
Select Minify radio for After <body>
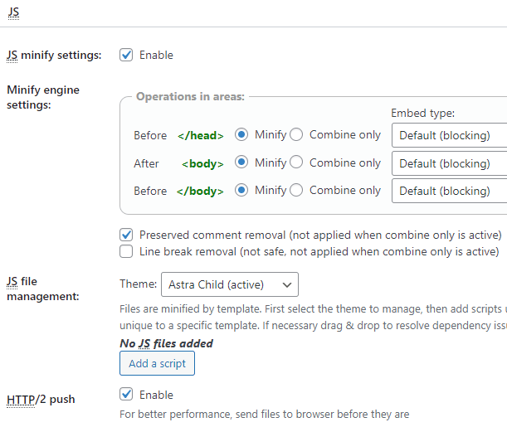point(241,163)
